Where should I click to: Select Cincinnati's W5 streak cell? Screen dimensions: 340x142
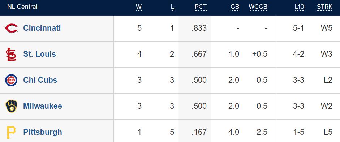(x=327, y=28)
